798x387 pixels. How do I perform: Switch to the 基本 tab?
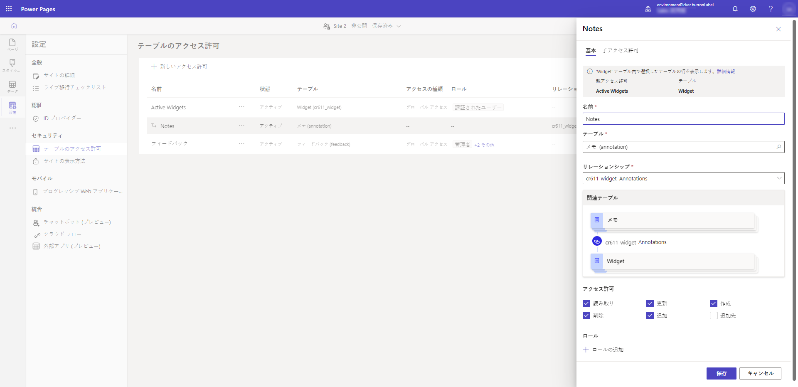(x=591, y=50)
